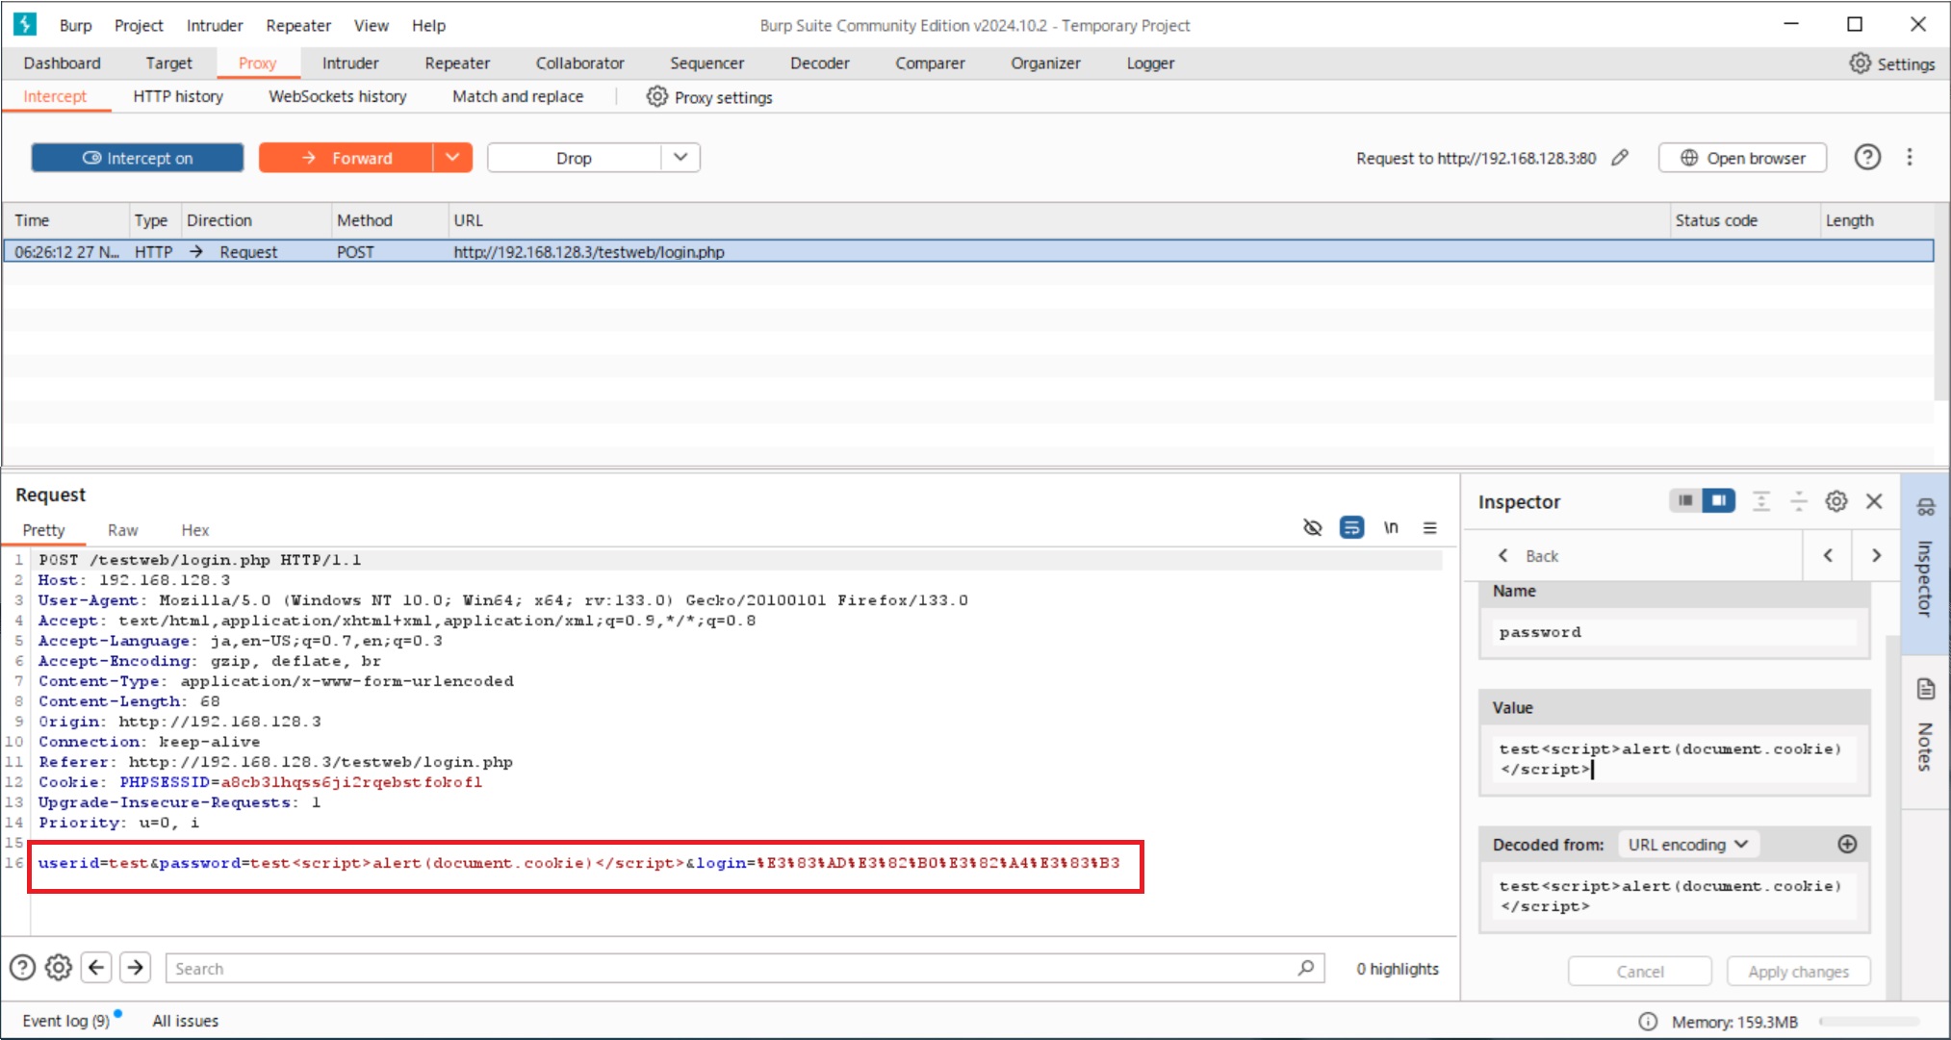Switch to Decoder tab
Screen dimensions: 1951x1040
coord(819,63)
